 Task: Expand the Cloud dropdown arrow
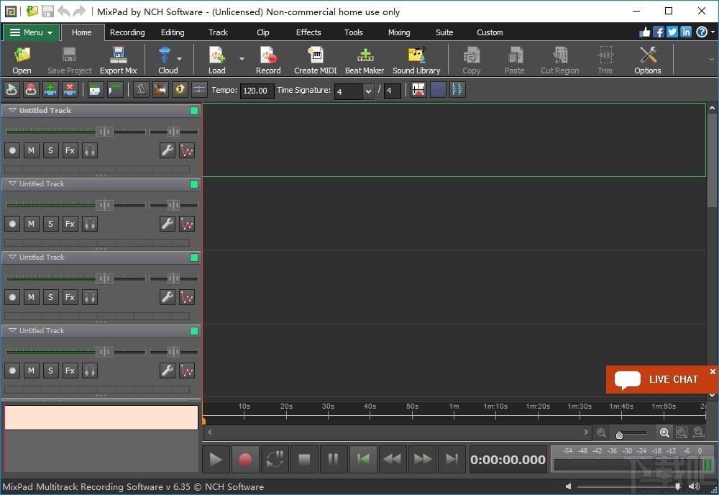point(179,59)
